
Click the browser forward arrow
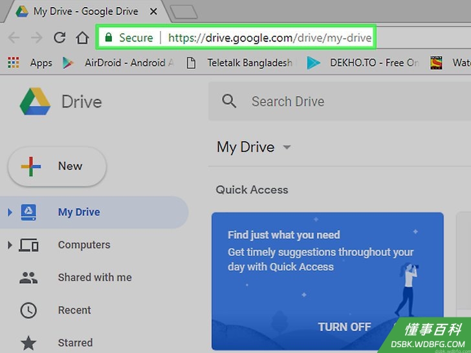(x=37, y=37)
